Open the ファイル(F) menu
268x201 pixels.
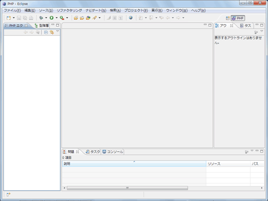point(12,11)
